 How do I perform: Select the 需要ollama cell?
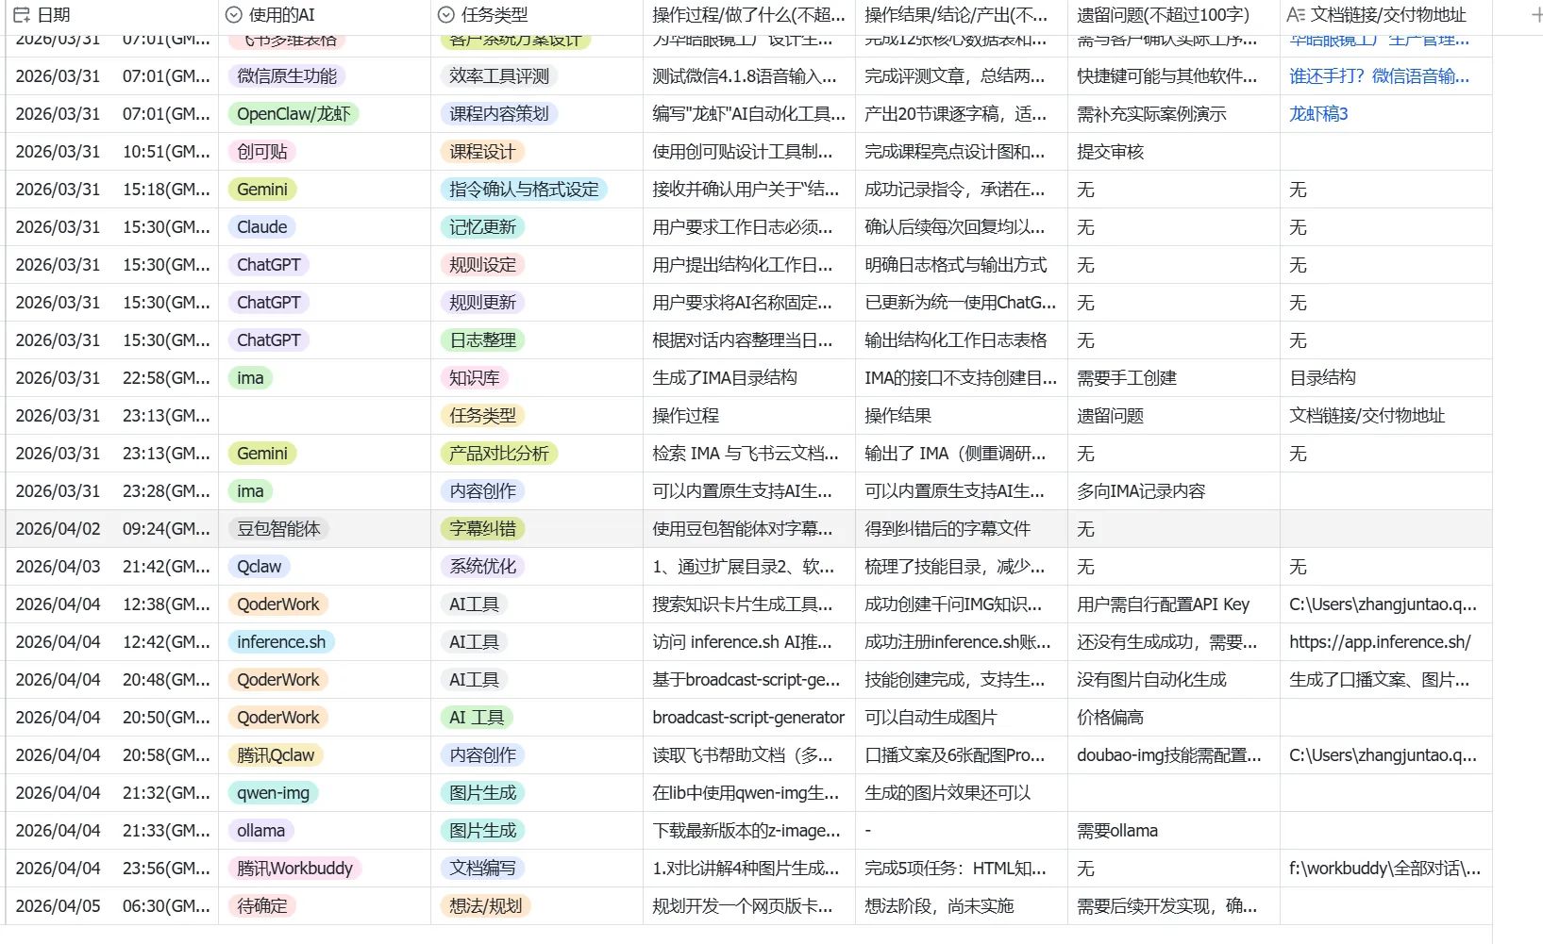pyautogui.click(x=1174, y=831)
